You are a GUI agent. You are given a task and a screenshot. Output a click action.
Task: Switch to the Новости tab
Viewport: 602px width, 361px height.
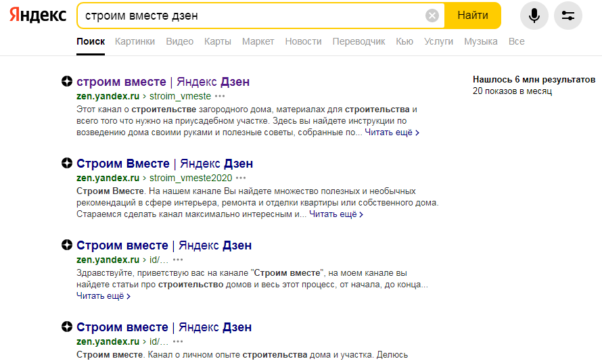pos(303,41)
